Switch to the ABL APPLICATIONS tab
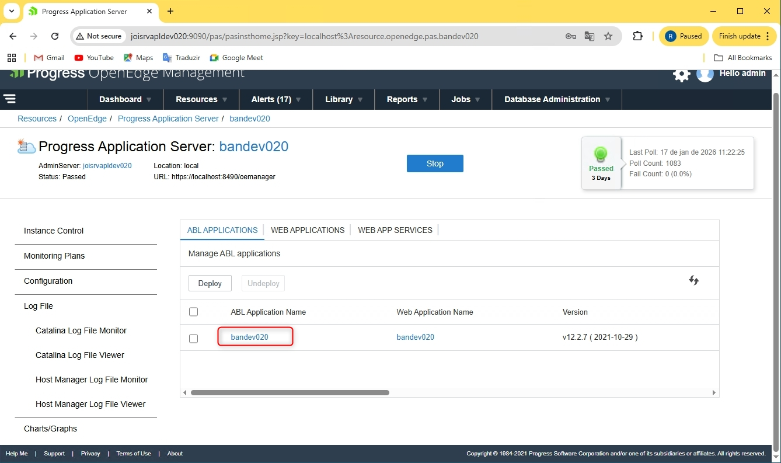This screenshot has height=463, width=781. pyautogui.click(x=222, y=230)
